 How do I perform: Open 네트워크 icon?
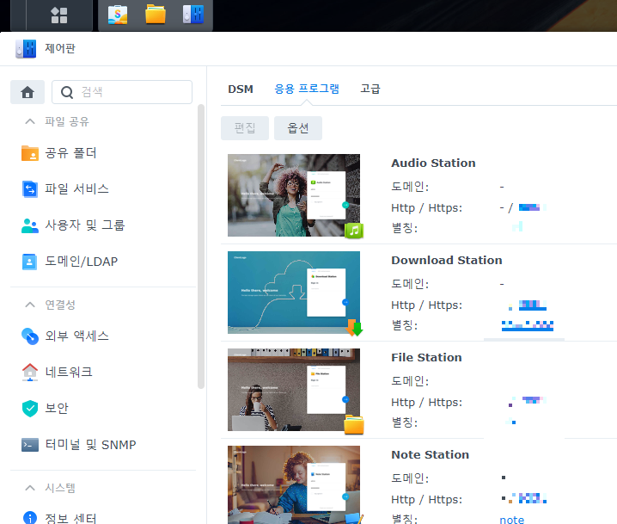coord(30,373)
